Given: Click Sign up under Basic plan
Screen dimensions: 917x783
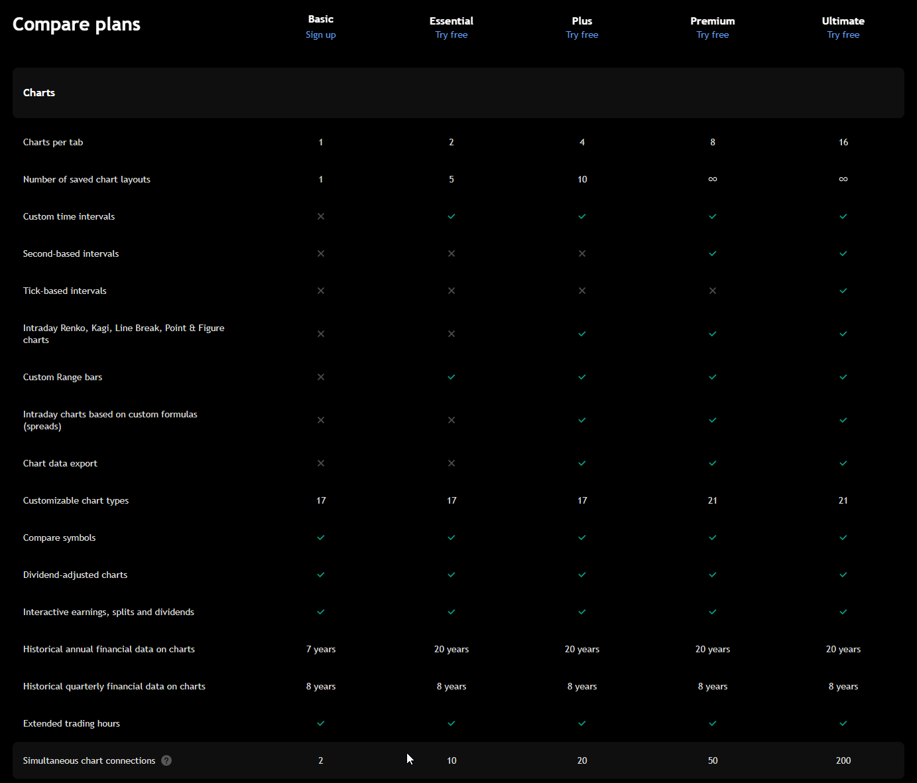Looking at the screenshot, I should [x=321, y=35].
